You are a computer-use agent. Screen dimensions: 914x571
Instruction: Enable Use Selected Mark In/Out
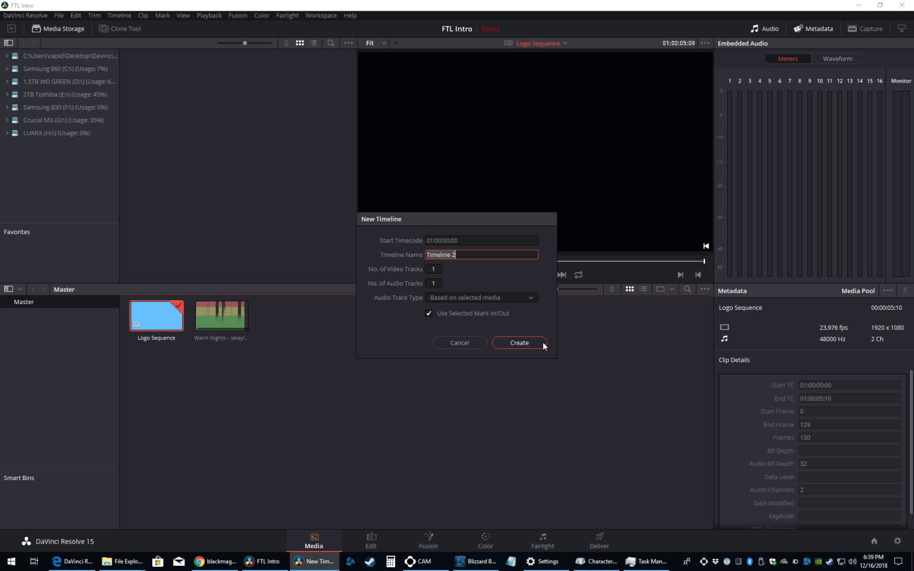pyautogui.click(x=429, y=313)
